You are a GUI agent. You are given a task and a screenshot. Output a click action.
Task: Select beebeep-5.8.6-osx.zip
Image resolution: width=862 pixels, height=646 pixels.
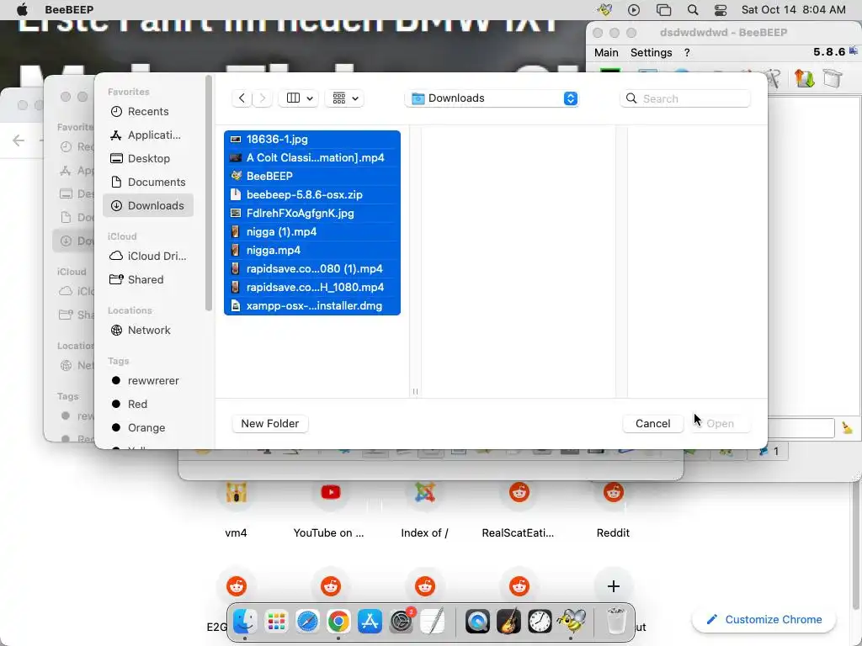pos(312,195)
